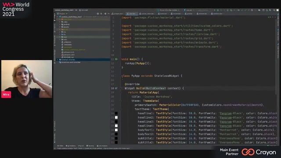The width and height of the screenshot is (281, 158).
Task: Click the black color swatch on the bodyText2 line
Action: 116,134
